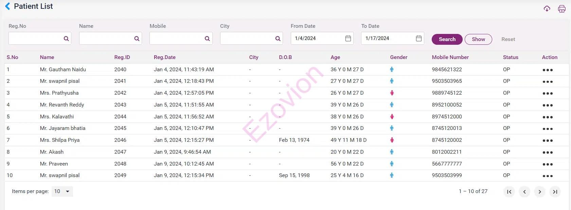Click the back arrow beside Patient List
Image resolution: width=571 pixels, height=210 pixels.
(7, 6)
